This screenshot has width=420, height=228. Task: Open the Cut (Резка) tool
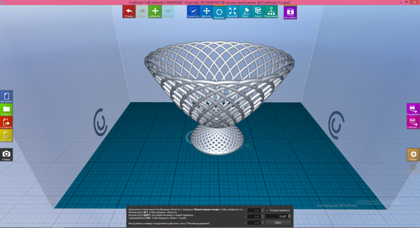(258, 12)
